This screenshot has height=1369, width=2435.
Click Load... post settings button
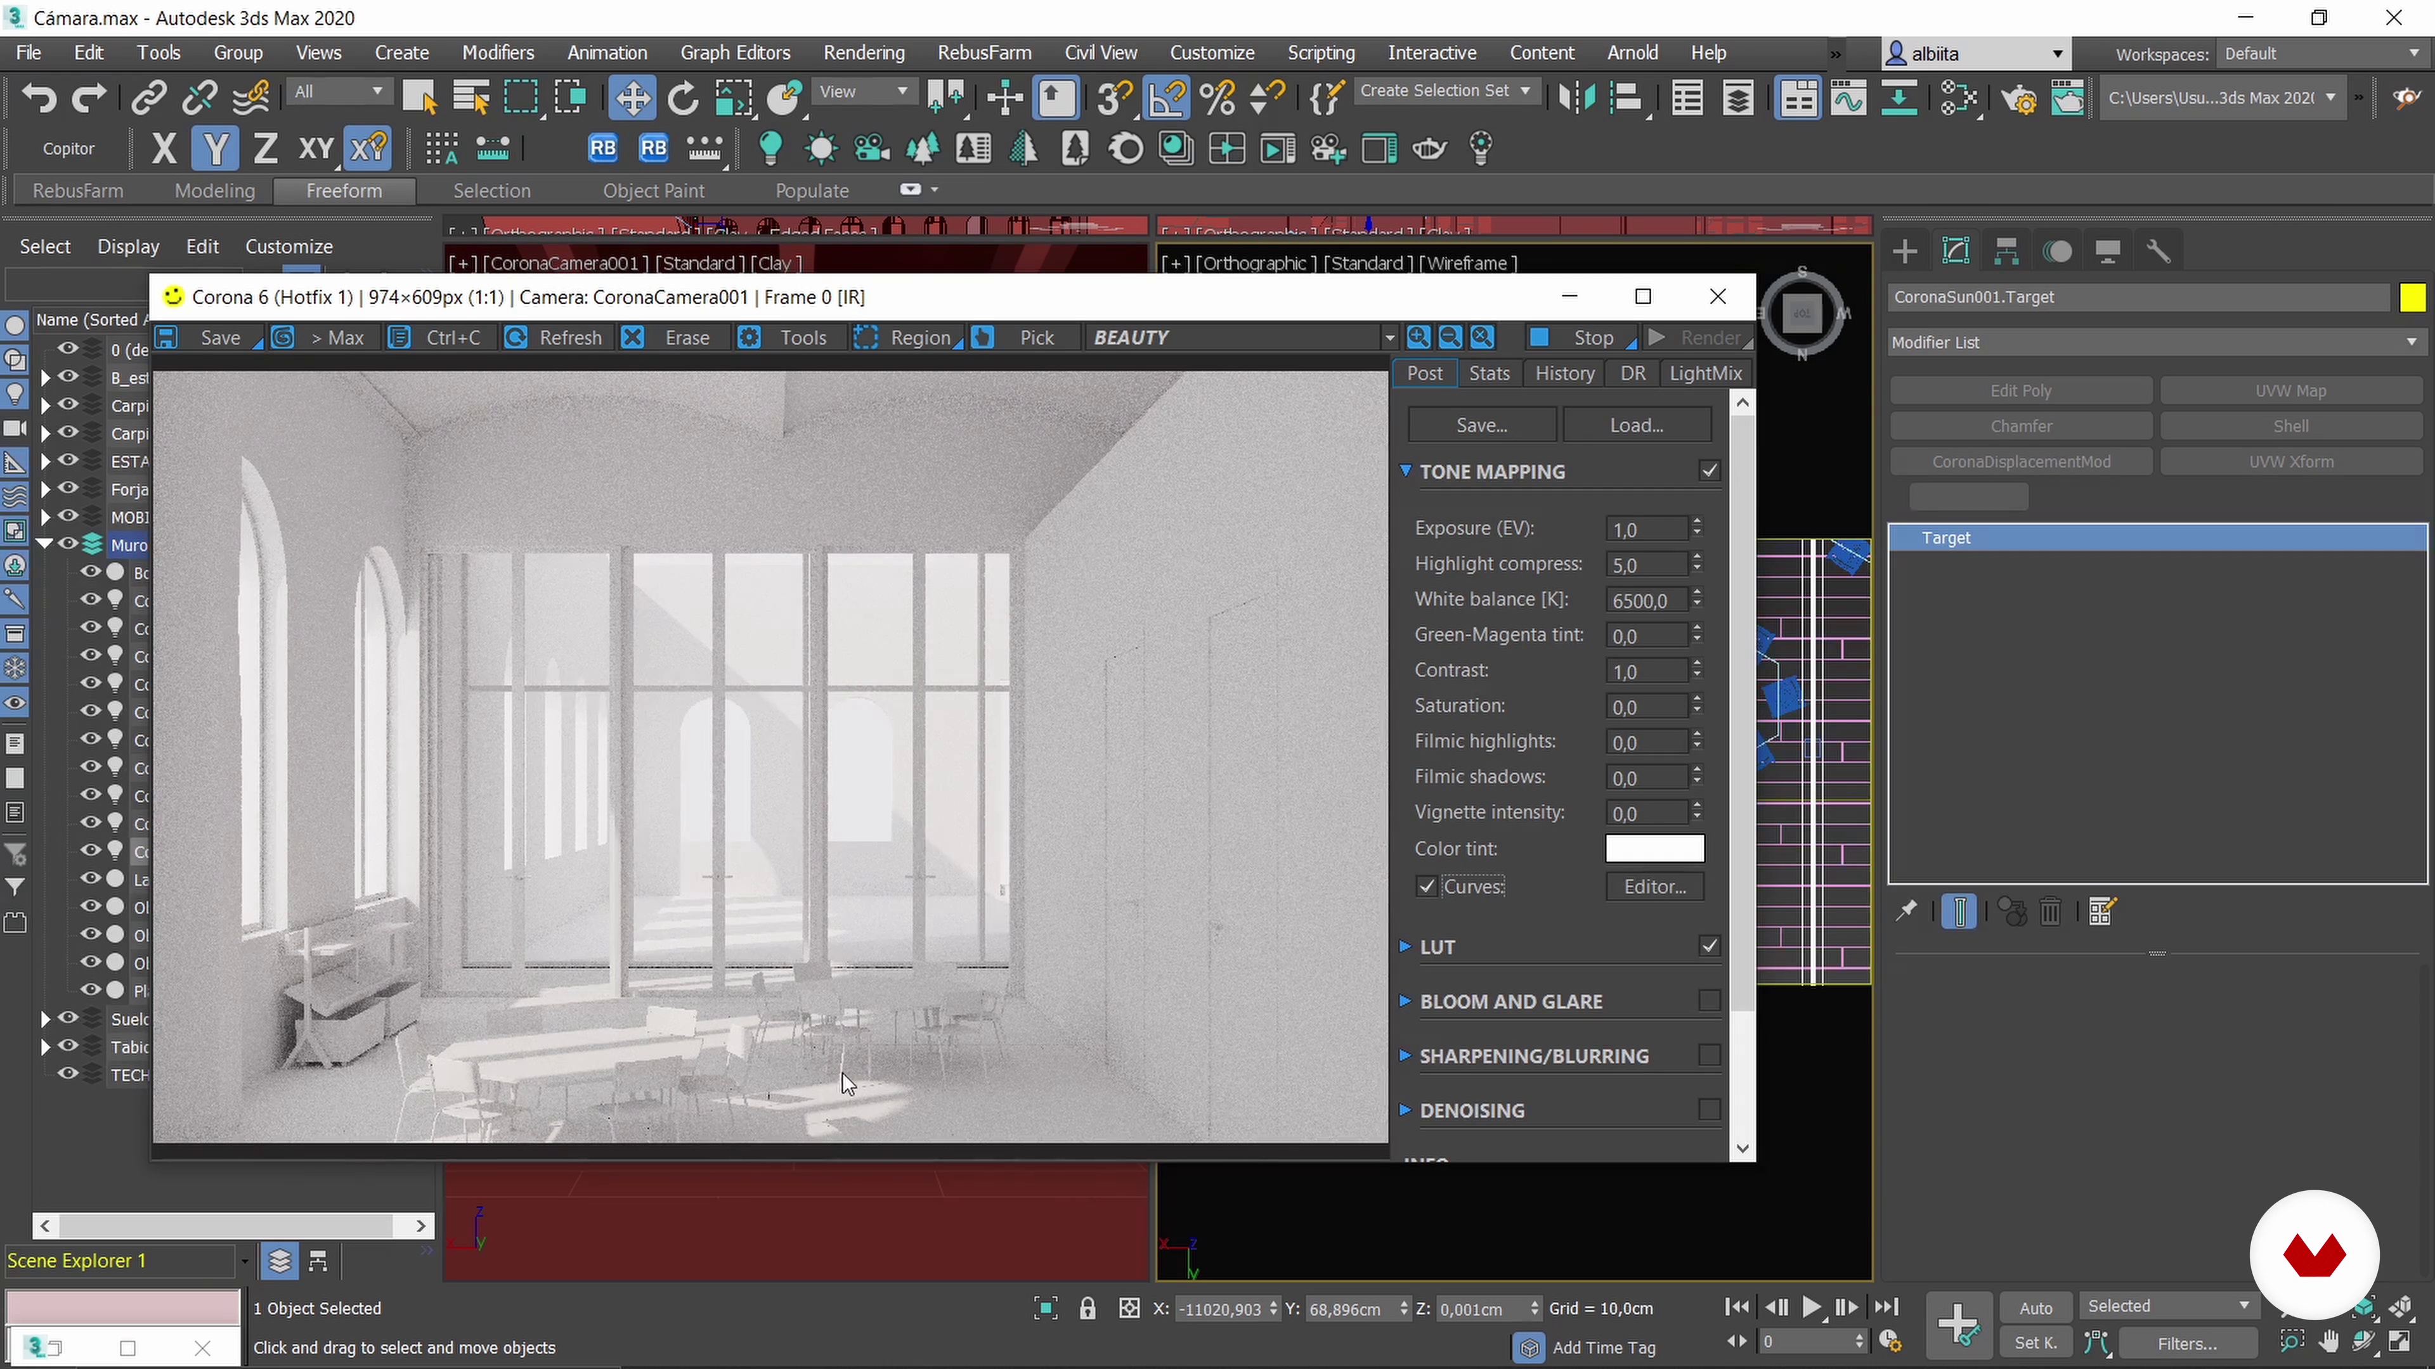pos(1636,425)
